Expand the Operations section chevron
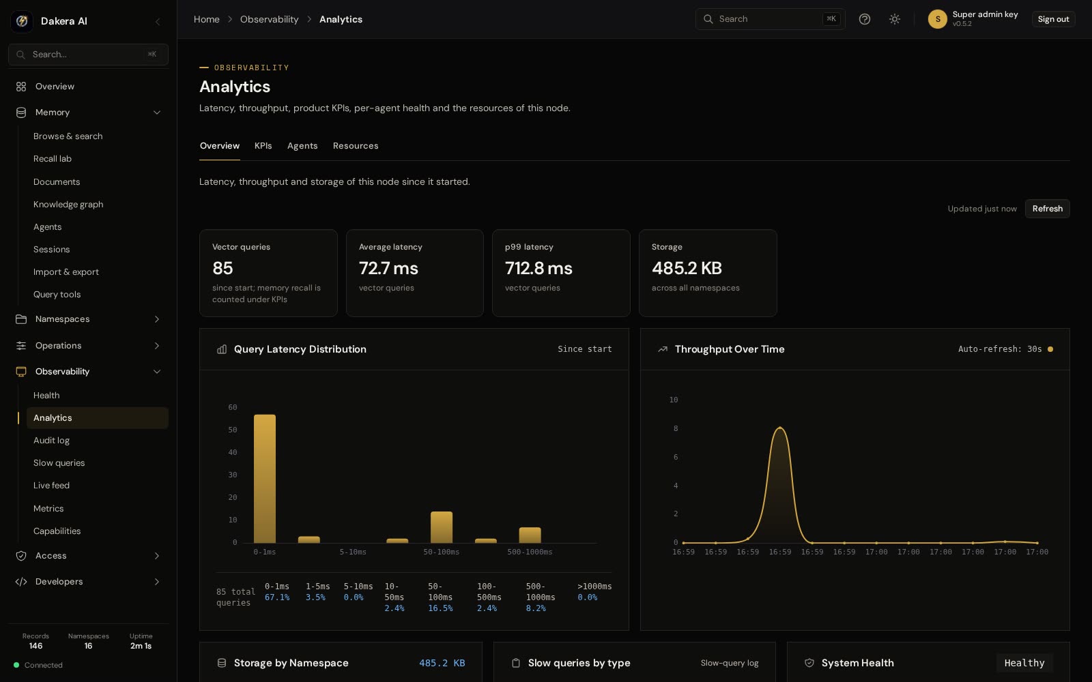 (157, 346)
